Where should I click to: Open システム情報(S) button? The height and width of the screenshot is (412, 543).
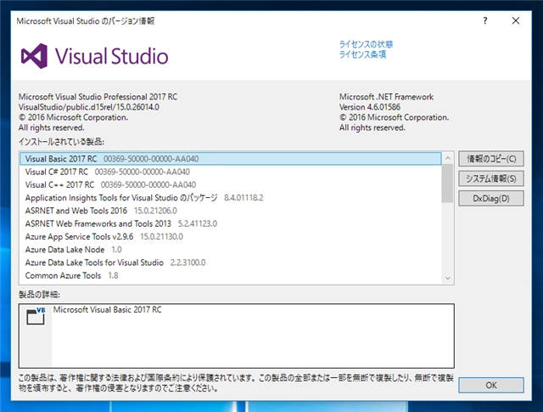click(491, 178)
